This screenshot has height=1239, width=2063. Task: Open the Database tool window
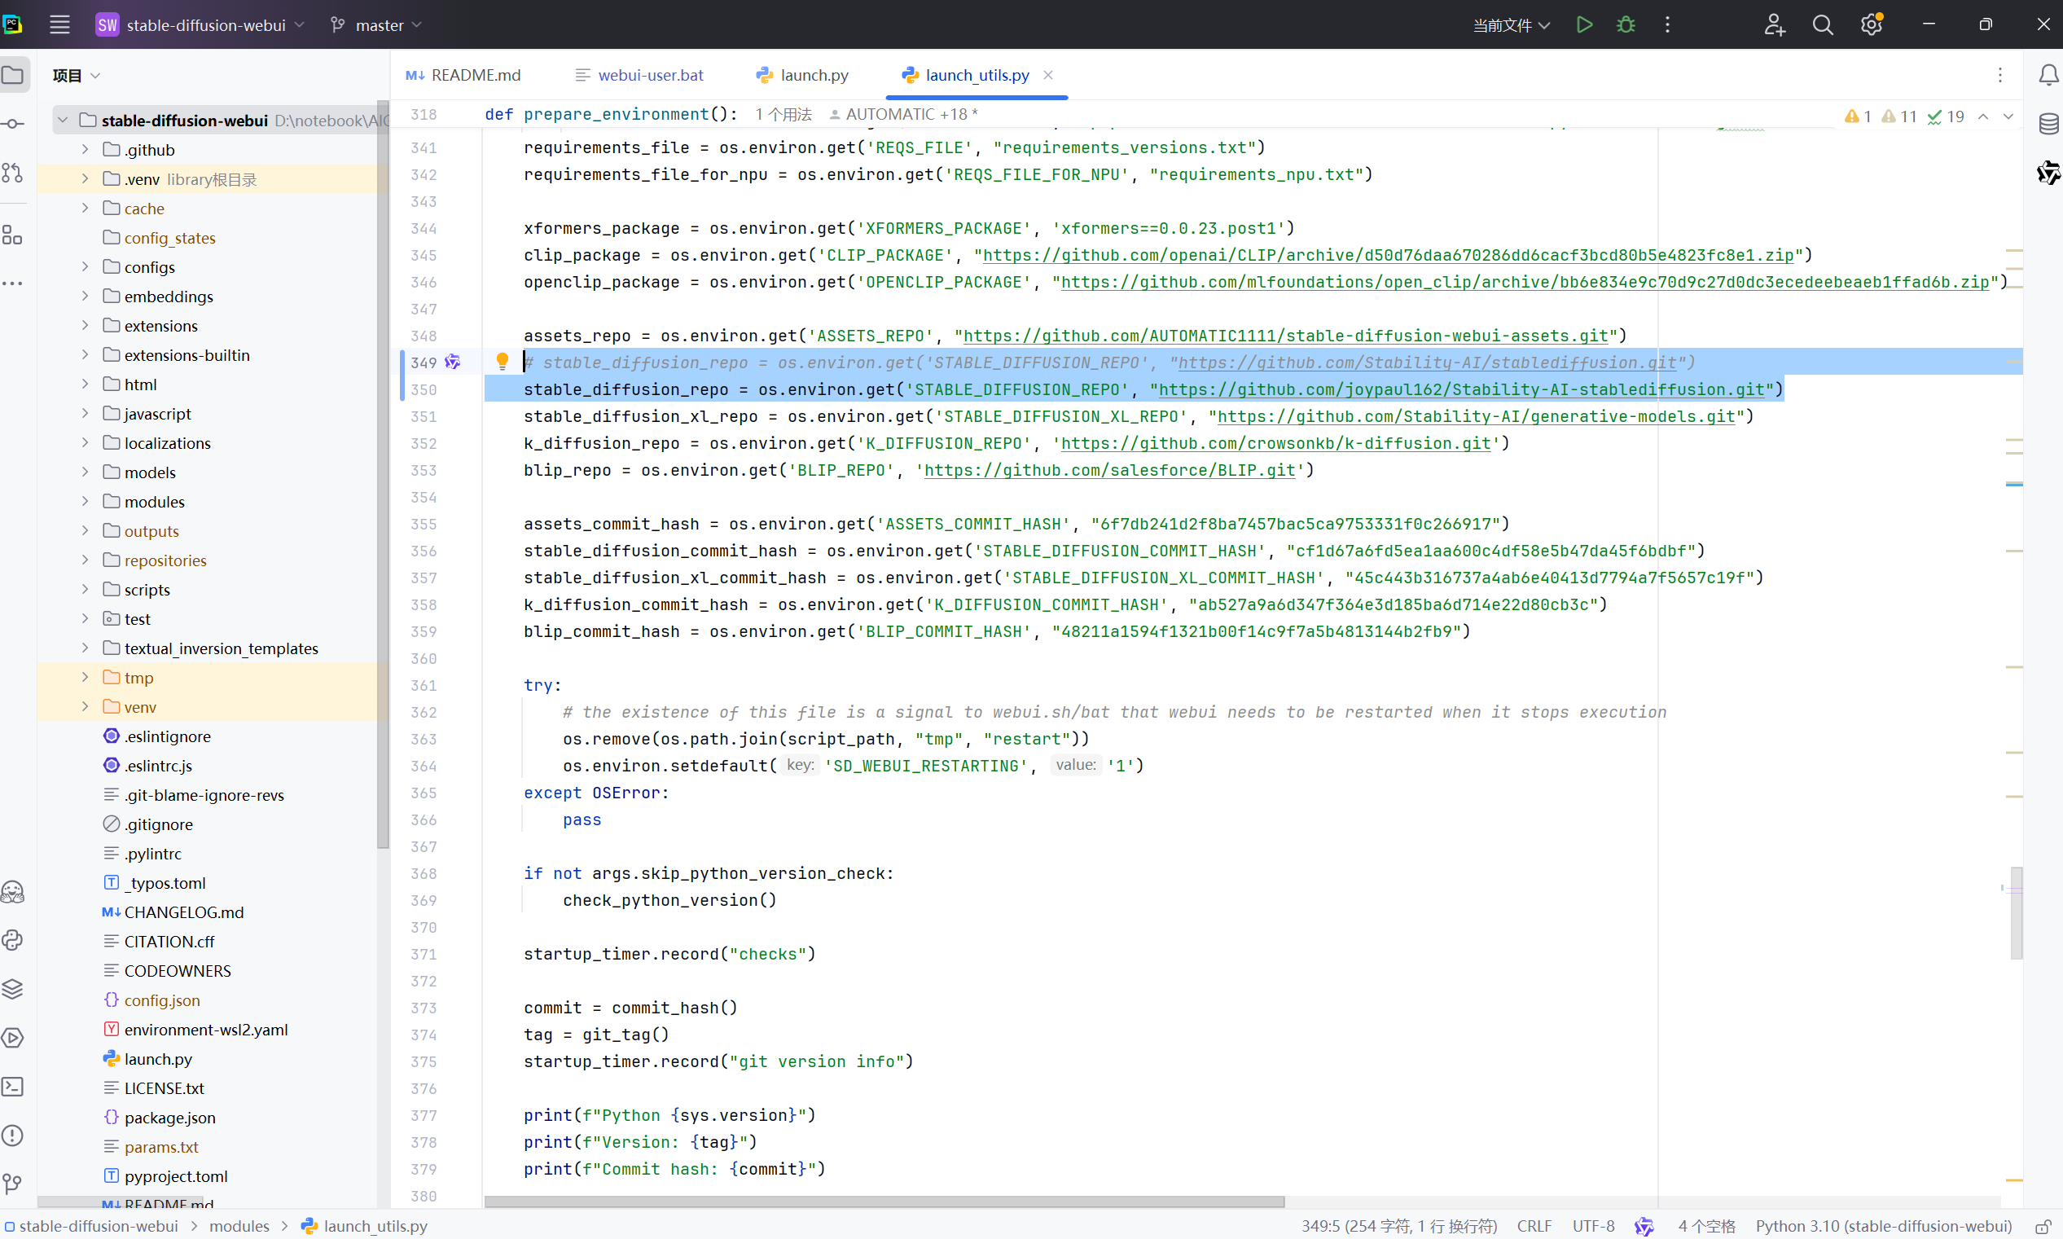[2051, 124]
